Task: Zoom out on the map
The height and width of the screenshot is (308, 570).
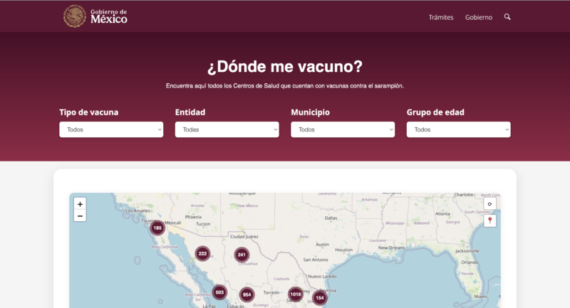Action: coord(80,216)
